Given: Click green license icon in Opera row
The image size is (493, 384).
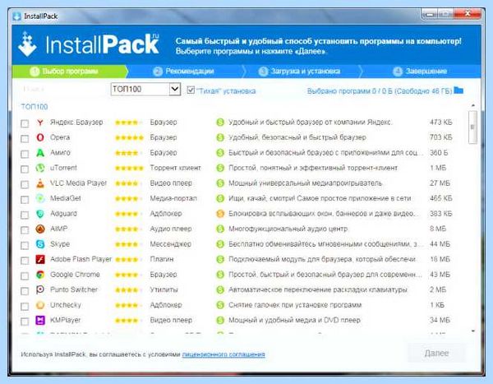Looking at the screenshot, I should pos(220,137).
